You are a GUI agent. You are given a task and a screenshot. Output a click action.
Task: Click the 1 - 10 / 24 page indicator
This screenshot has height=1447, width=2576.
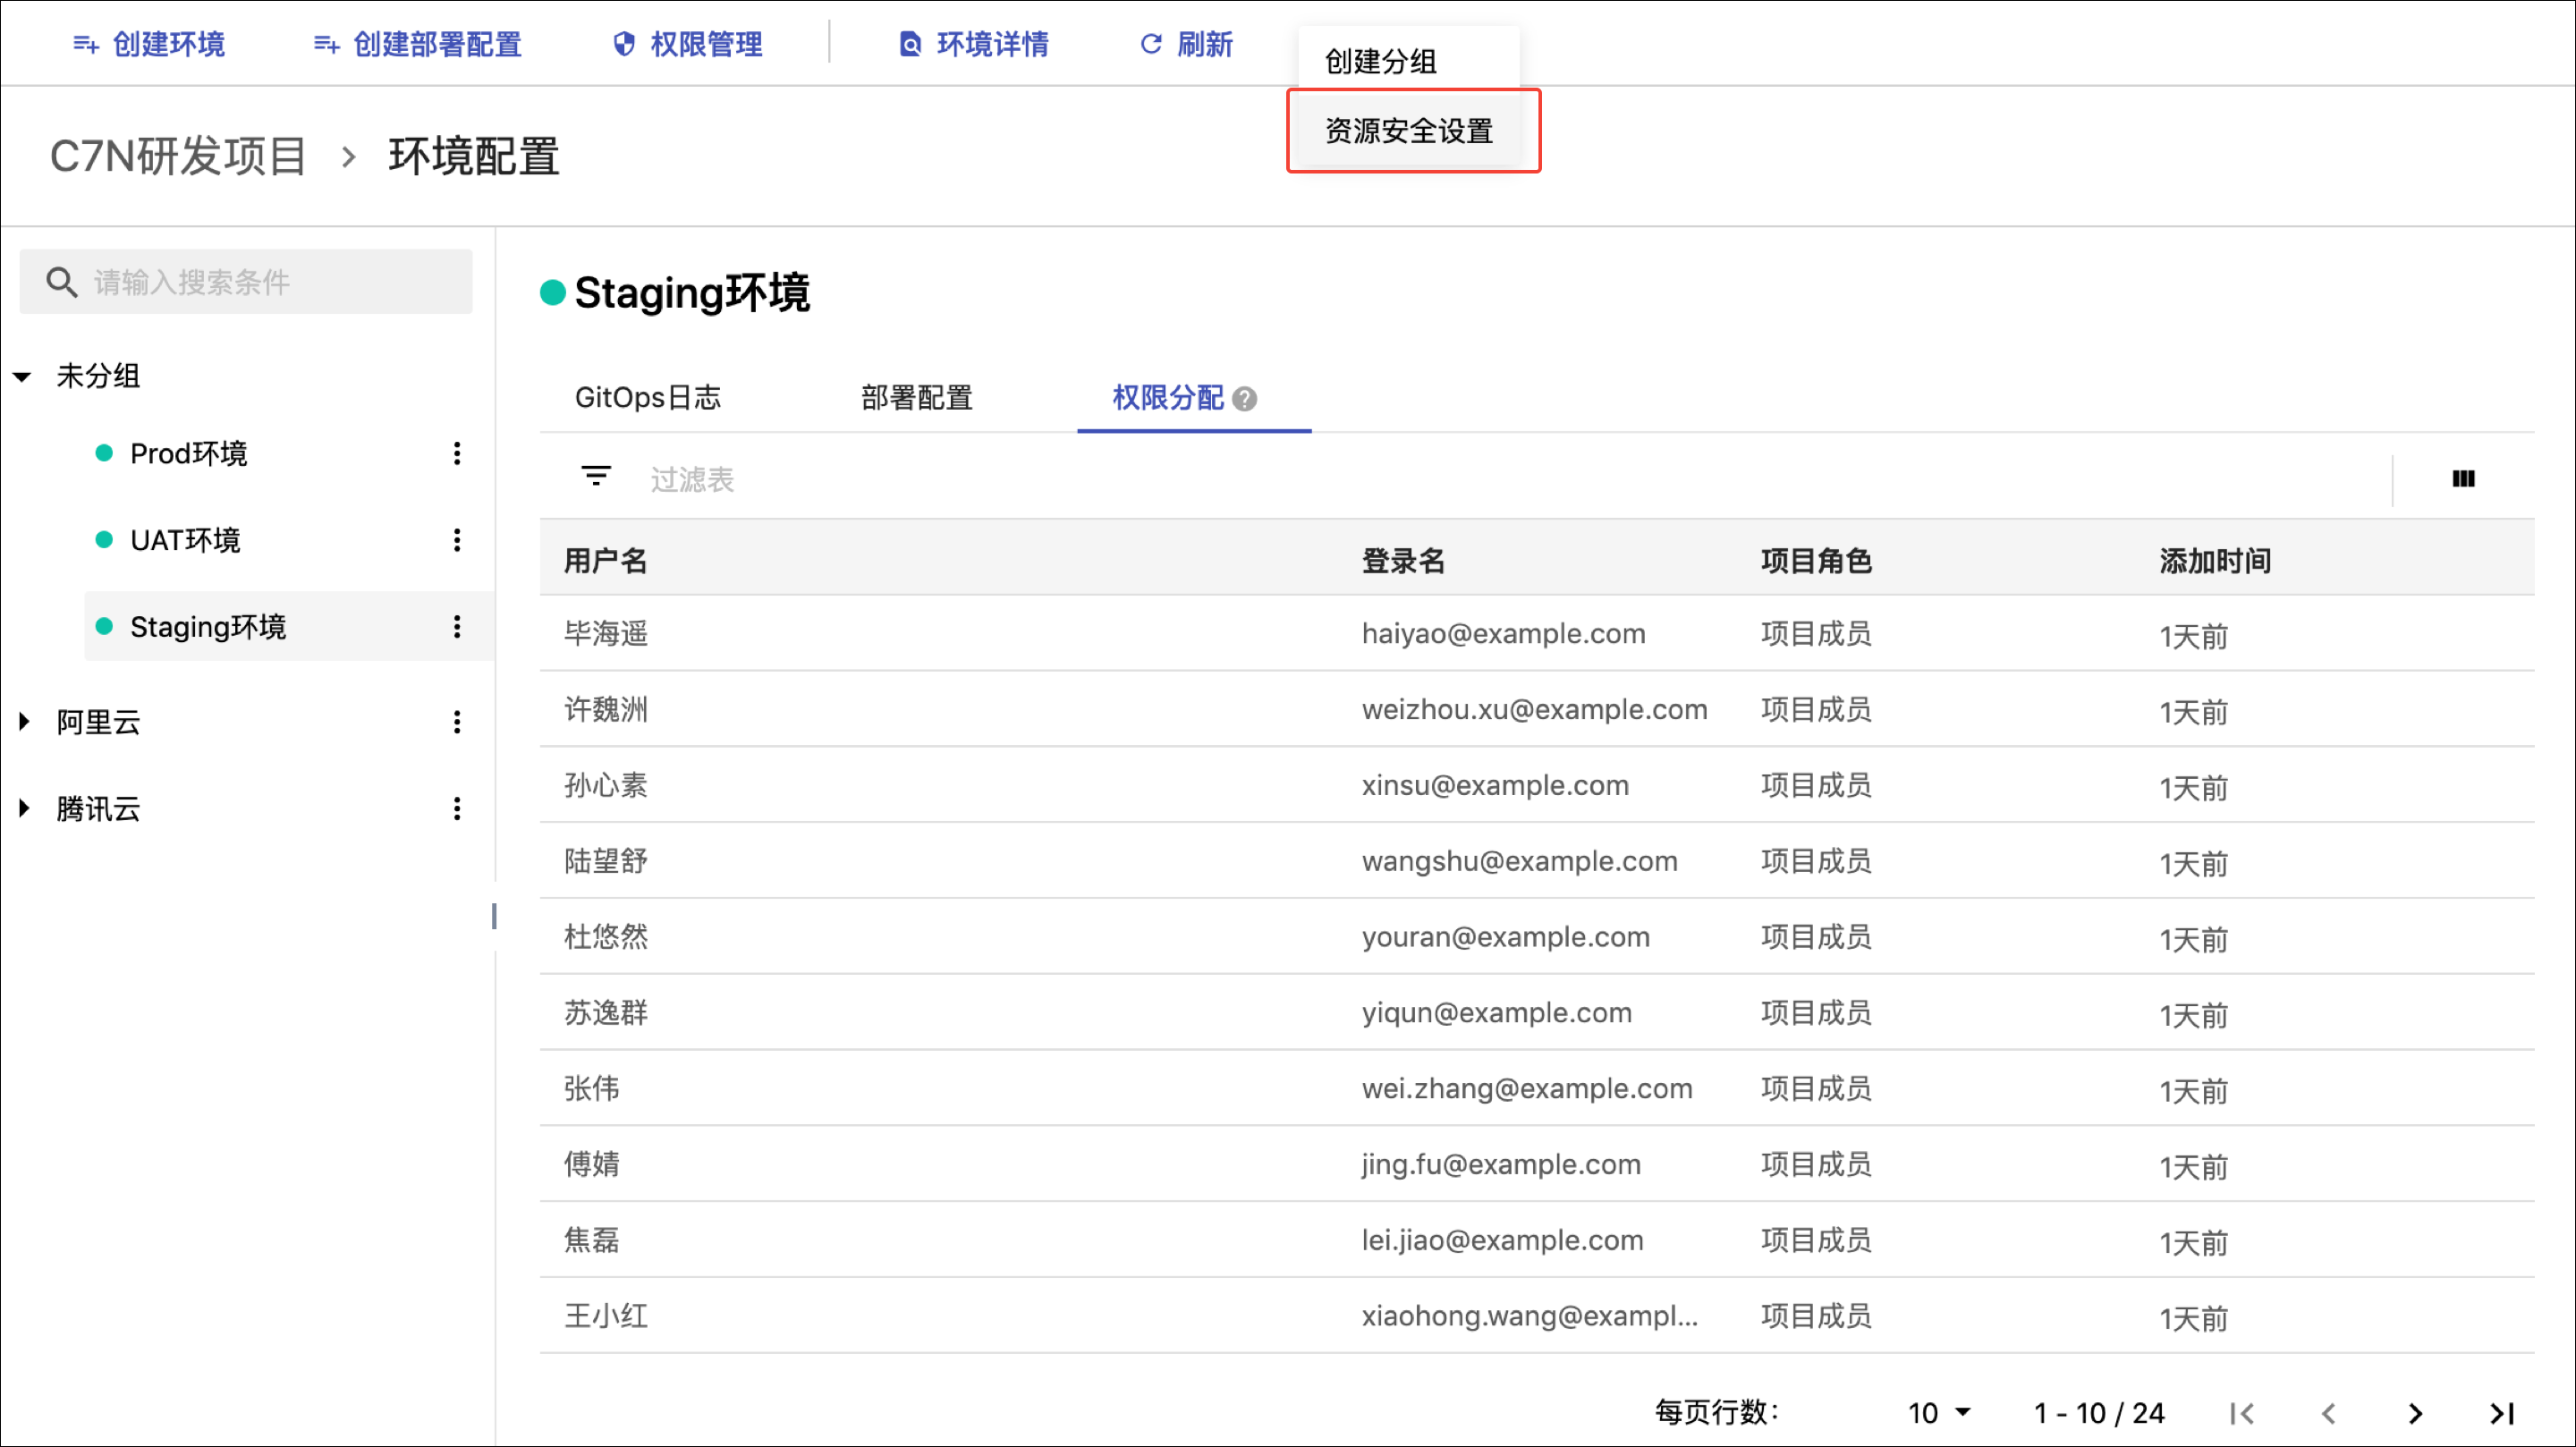tap(2099, 1413)
